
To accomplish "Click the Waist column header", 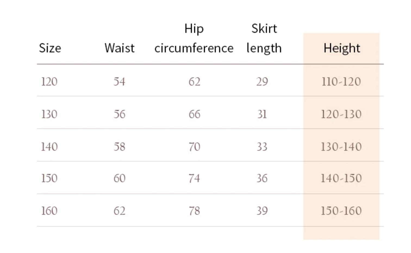I will click(x=119, y=48).
